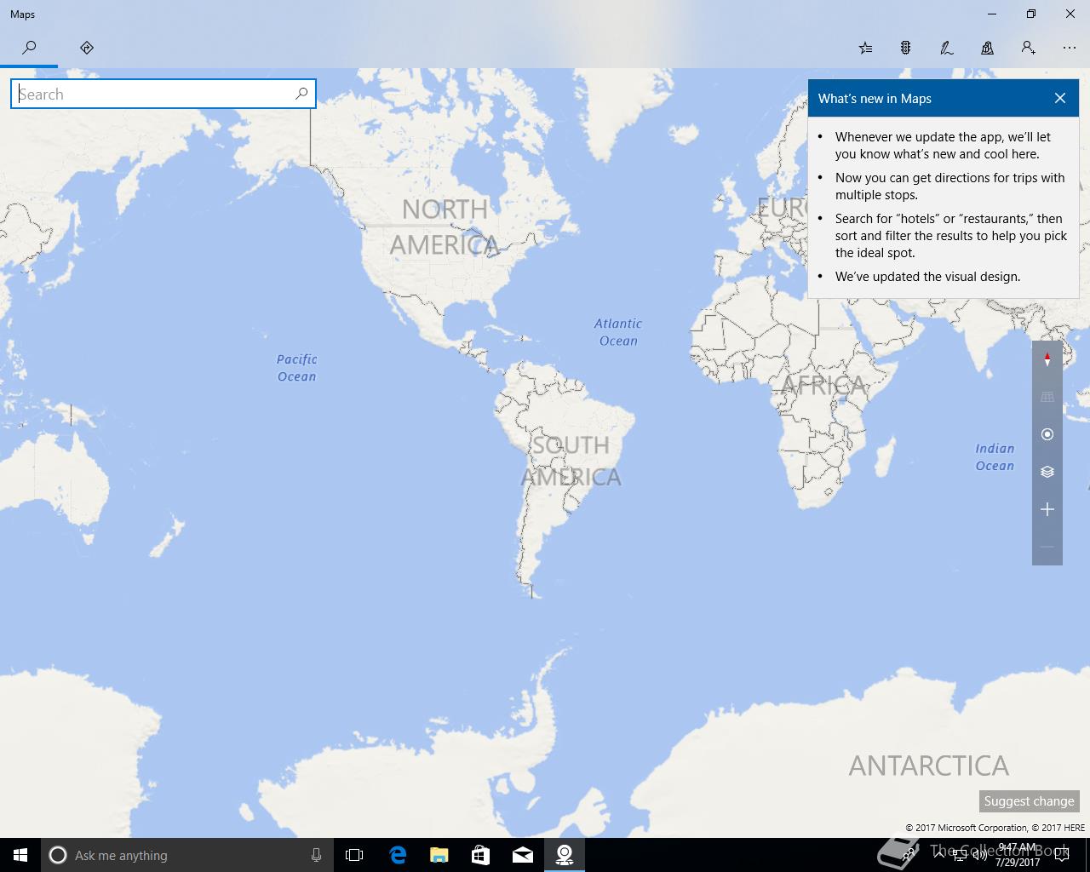The width and height of the screenshot is (1090, 872).
Task: Open the Traffic icon in toolbar
Action: (906, 48)
